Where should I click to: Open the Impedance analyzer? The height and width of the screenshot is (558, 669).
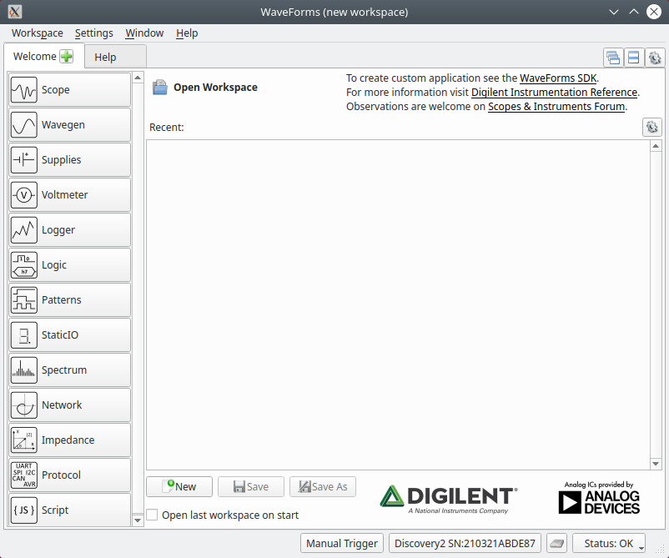[69, 440]
